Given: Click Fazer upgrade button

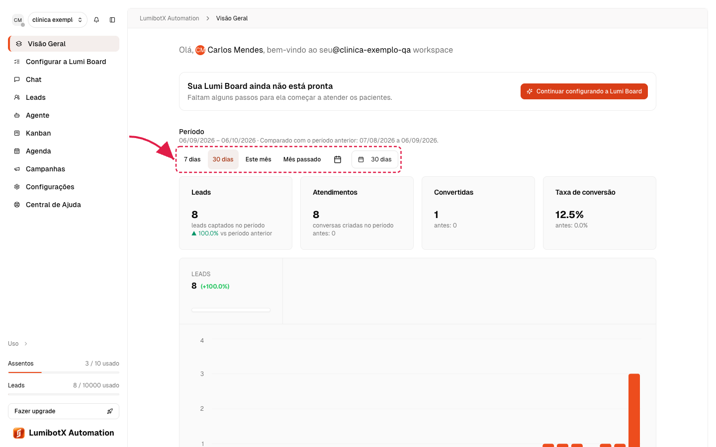Looking at the screenshot, I should [64, 411].
